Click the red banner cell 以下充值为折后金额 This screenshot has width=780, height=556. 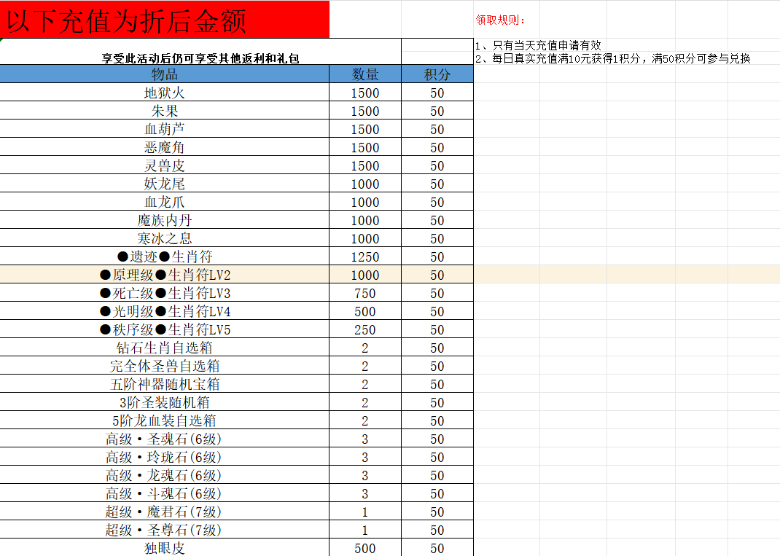click(x=164, y=20)
